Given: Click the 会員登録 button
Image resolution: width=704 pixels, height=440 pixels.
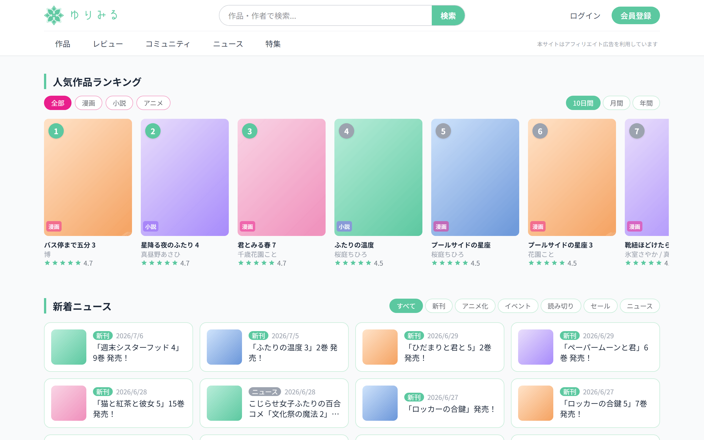Looking at the screenshot, I should (x=636, y=15).
